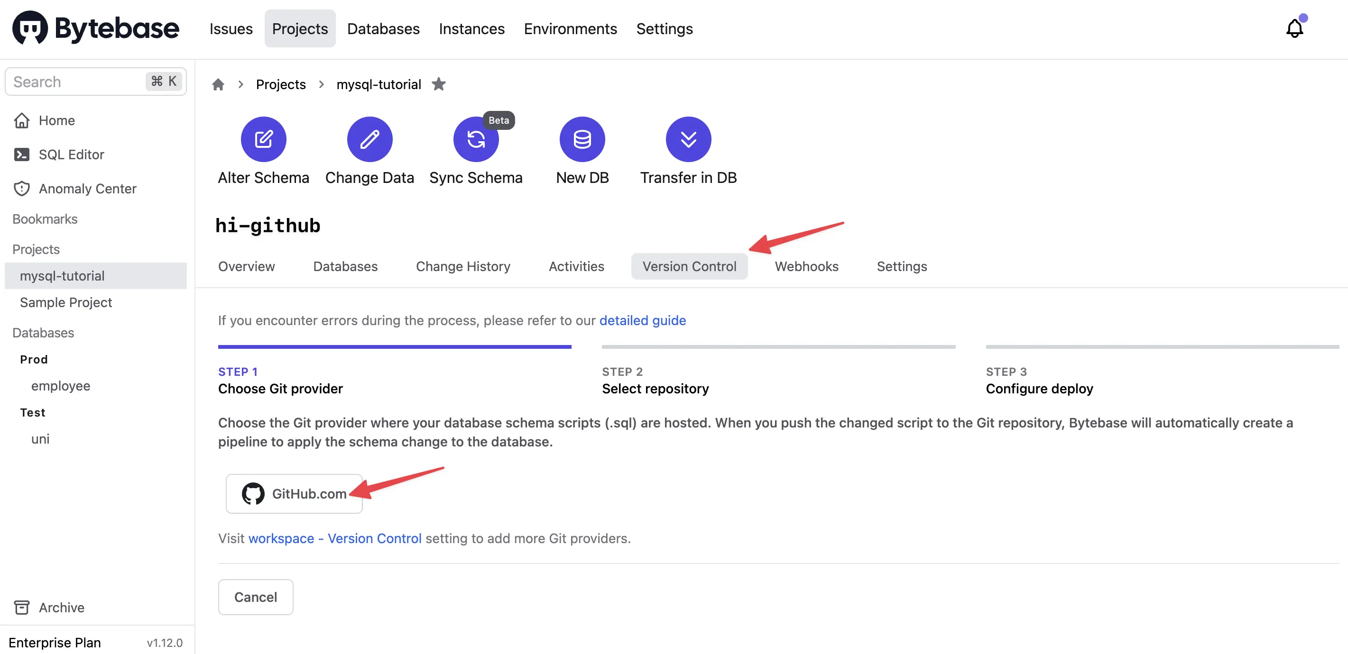Open the SQL Editor from the sidebar
The image size is (1348, 654).
[71, 154]
